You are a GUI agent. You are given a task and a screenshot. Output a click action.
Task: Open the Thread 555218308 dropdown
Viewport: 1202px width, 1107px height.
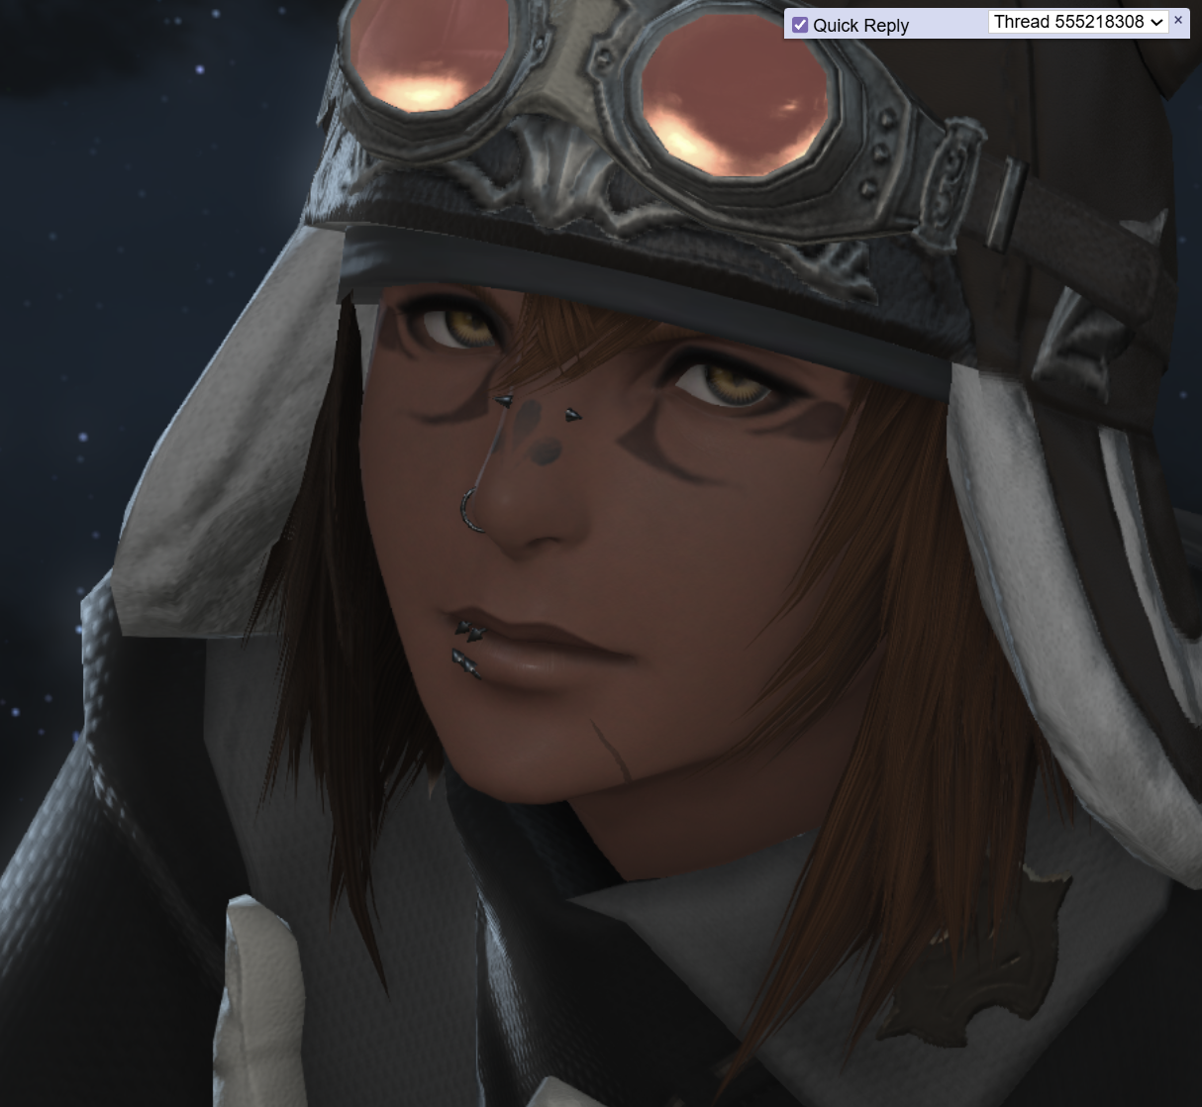[1078, 22]
